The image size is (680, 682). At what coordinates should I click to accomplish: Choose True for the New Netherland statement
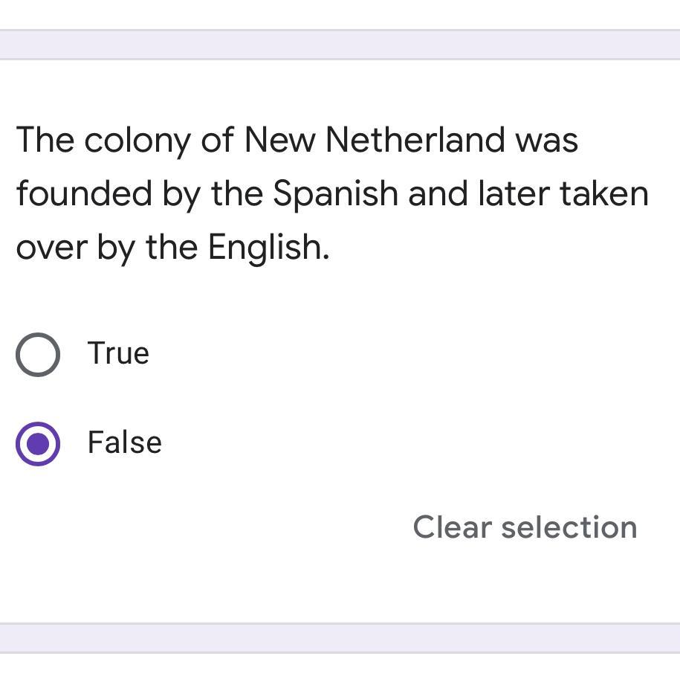[38, 354]
